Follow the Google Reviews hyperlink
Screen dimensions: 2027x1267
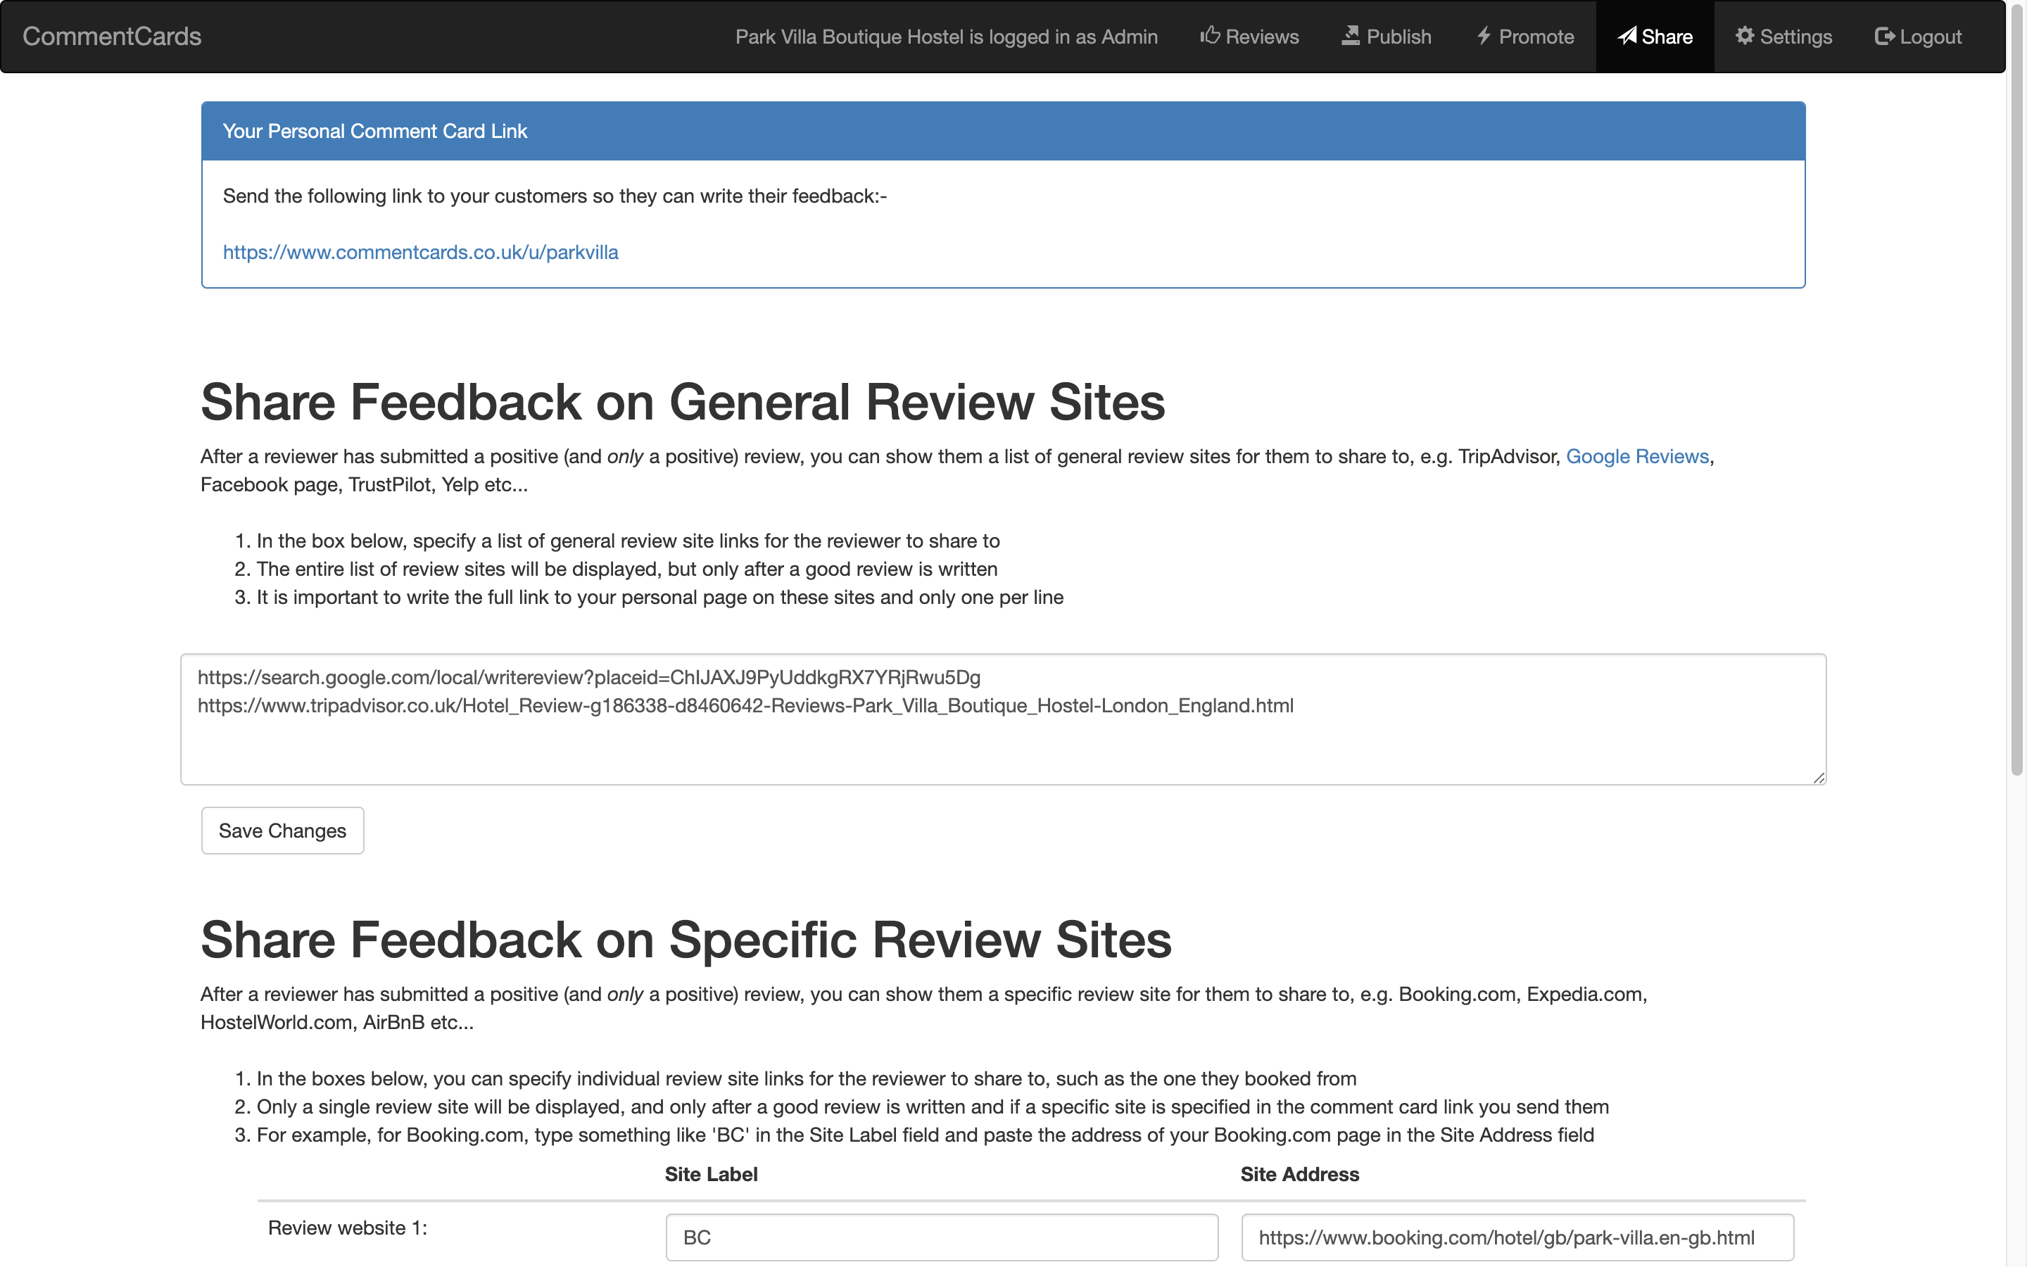[1636, 457]
